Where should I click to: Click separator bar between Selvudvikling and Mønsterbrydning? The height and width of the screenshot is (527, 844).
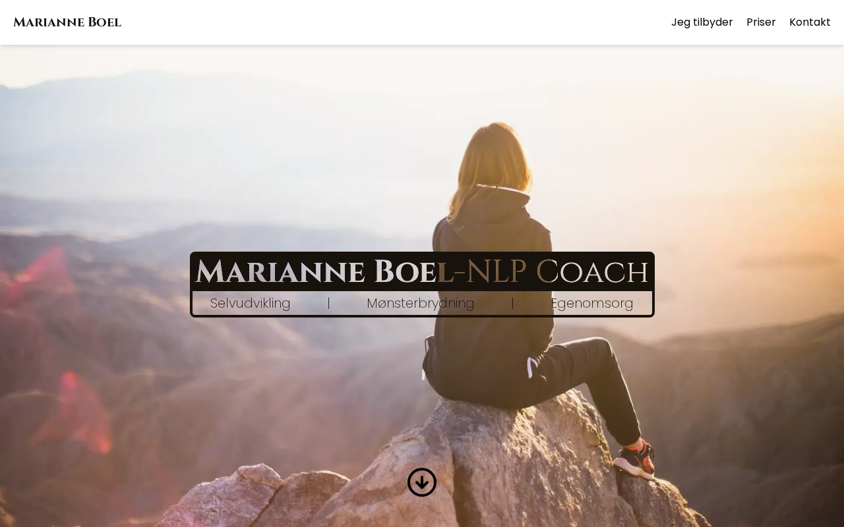[x=328, y=303]
